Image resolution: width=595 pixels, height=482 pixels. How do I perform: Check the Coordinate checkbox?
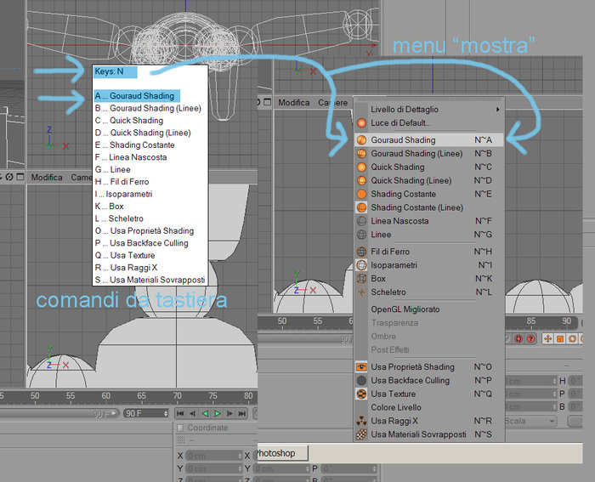click(x=180, y=428)
